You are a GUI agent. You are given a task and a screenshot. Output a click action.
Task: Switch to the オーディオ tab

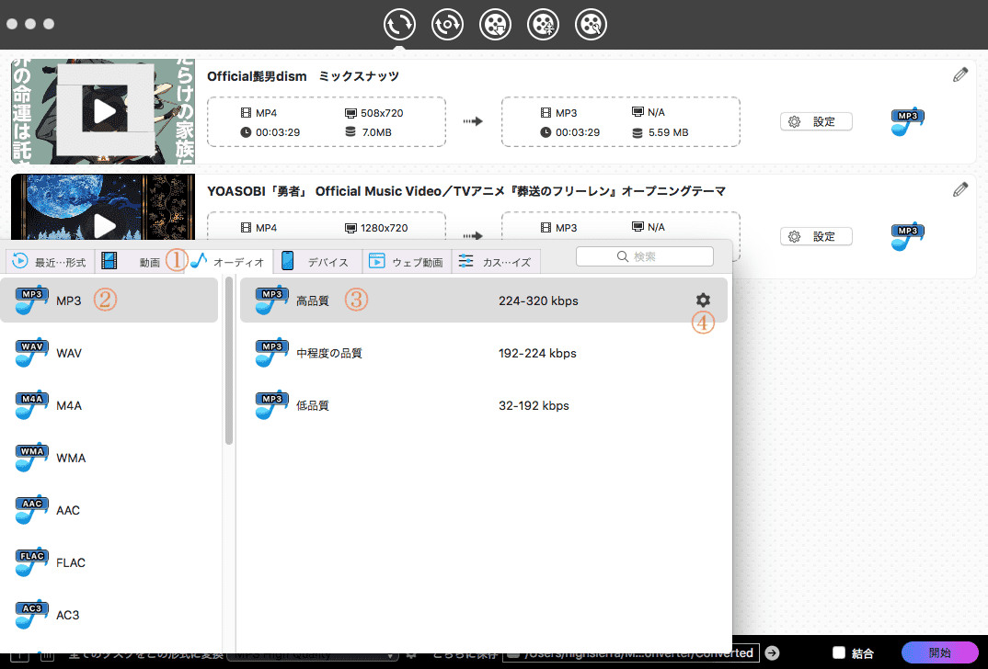228,262
